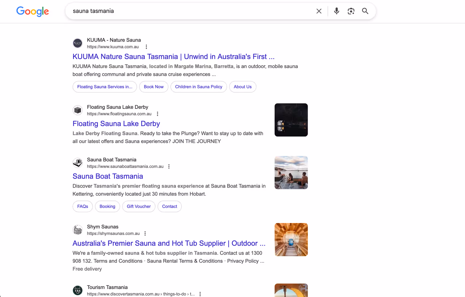Click the Contact chip

tap(169, 206)
